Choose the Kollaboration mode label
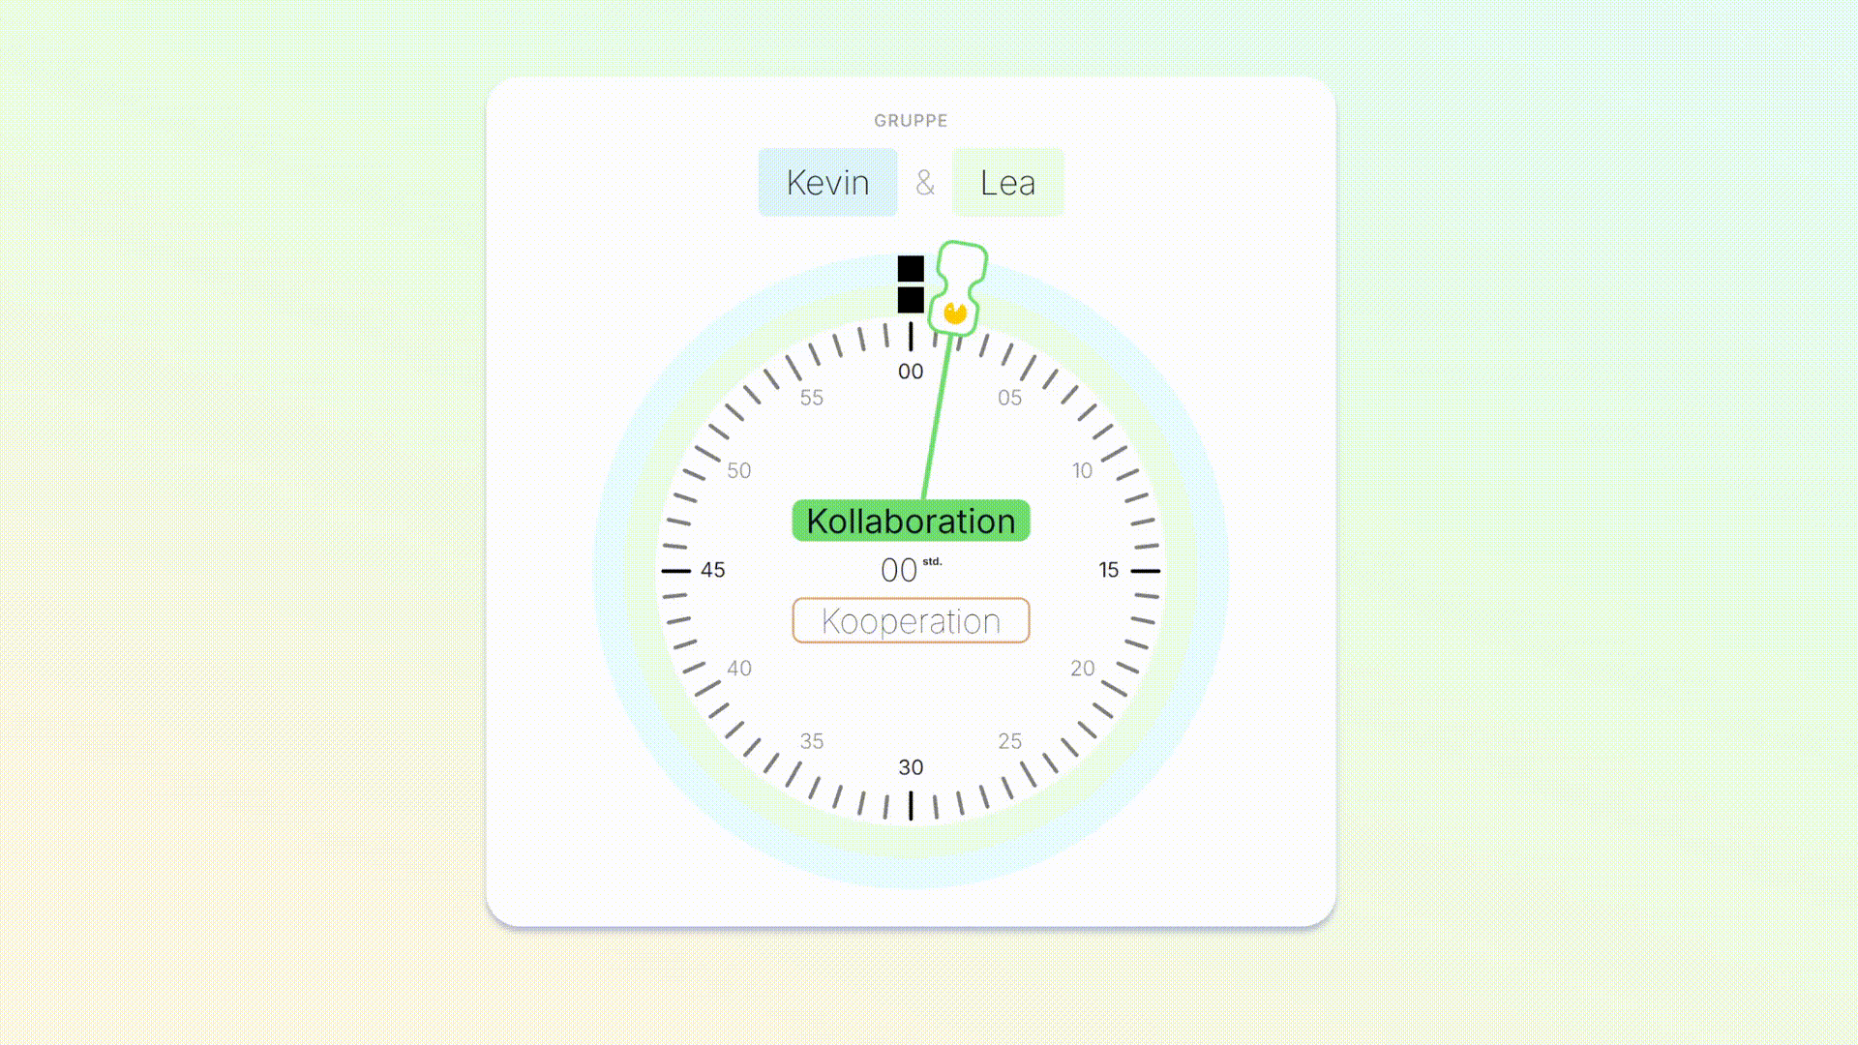The width and height of the screenshot is (1858, 1045). click(x=911, y=521)
